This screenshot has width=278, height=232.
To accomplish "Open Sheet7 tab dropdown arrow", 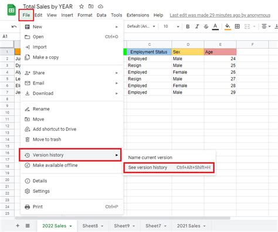I will point(165,226).
